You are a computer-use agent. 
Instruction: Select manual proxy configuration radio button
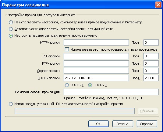[11, 36]
